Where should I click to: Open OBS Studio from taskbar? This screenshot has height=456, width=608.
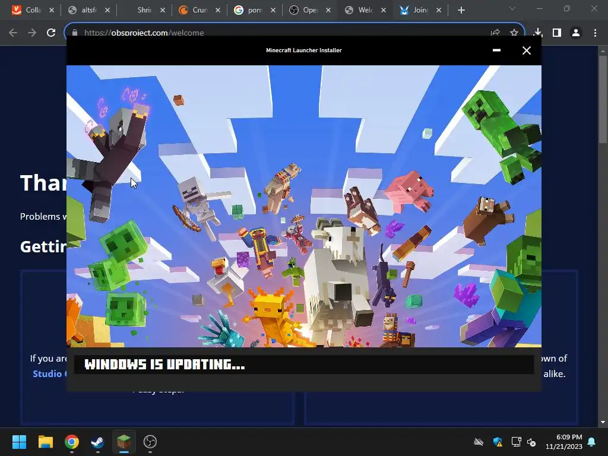(x=150, y=442)
